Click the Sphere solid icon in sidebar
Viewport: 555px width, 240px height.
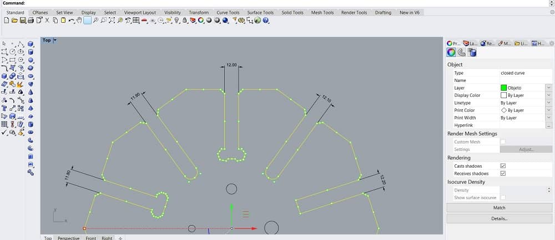click(x=31, y=60)
